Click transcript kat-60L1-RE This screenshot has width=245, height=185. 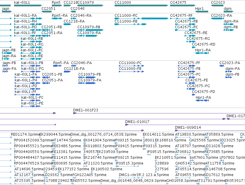31,59
